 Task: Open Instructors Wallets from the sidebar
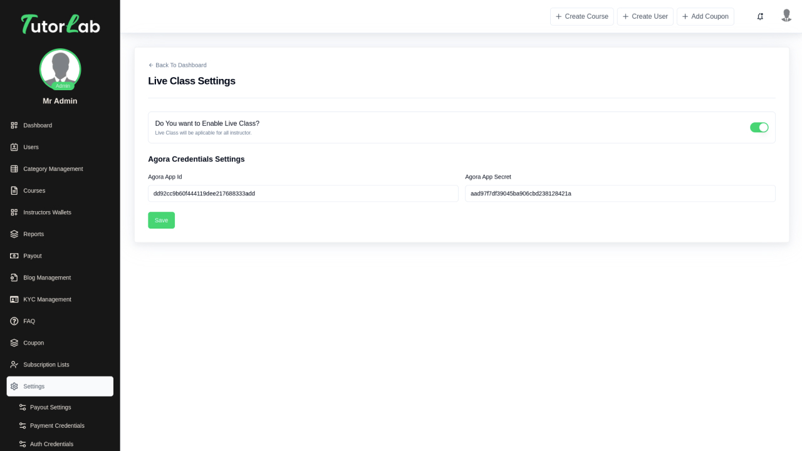[x=14, y=212]
